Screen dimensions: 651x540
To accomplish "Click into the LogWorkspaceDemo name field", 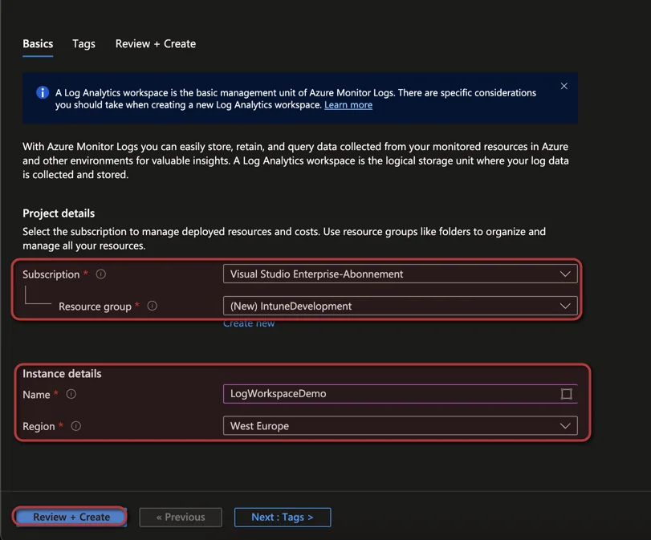I will tap(401, 393).
